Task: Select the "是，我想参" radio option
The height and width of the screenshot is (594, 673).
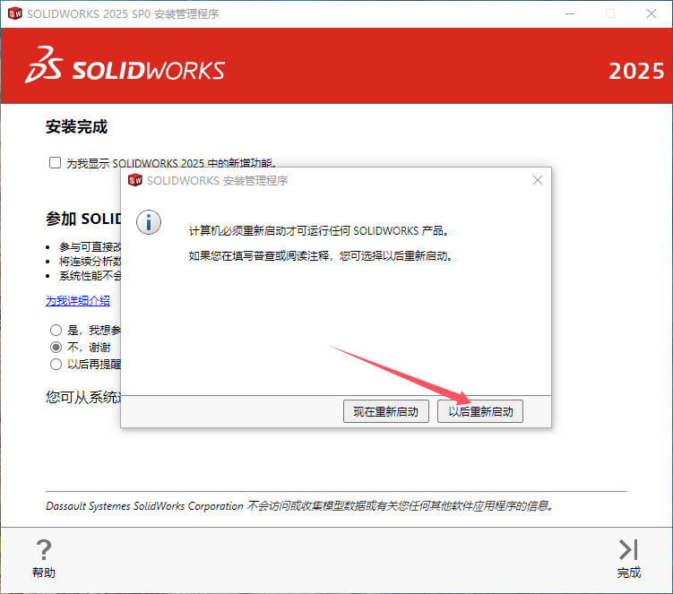Action: tap(56, 330)
